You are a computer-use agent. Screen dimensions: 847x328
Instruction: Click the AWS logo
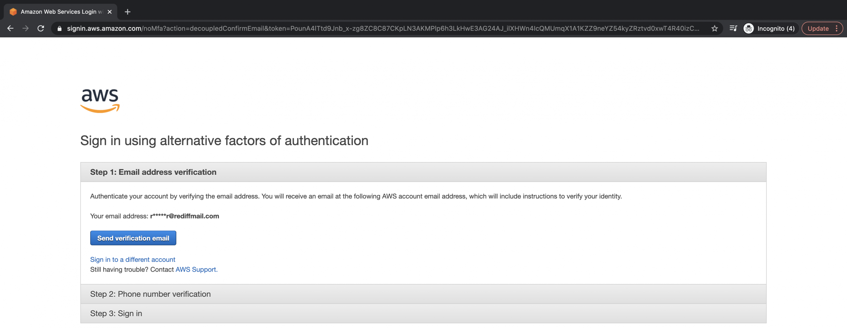[100, 101]
